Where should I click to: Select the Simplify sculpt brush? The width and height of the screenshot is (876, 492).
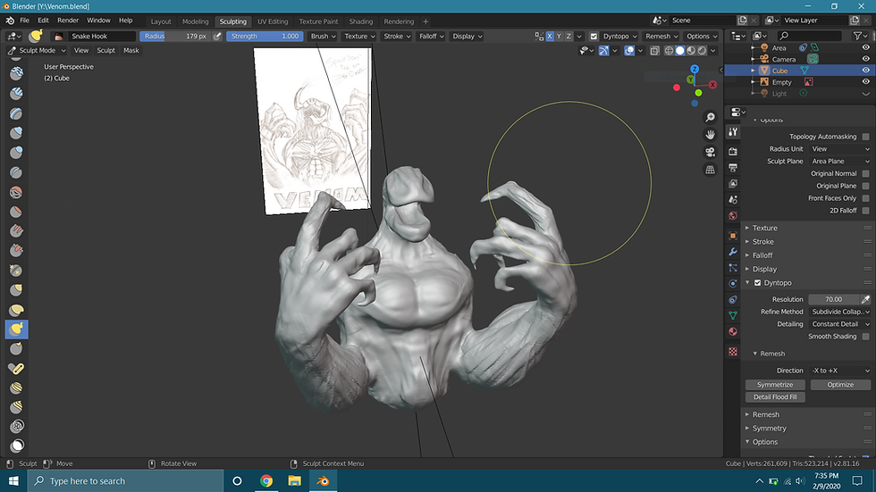pyautogui.click(x=16, y=427)
